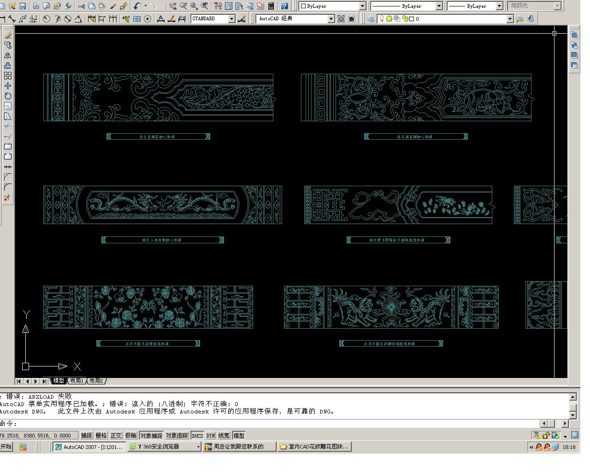This screenshot has height=472, width=590.
Task: Expand the AutoCAD 经典 workspace dropdown
Action: (x=331, y=19)
